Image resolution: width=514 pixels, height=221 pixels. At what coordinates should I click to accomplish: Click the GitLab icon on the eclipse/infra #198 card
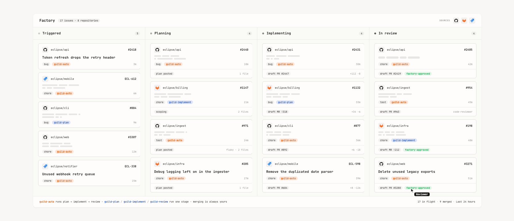[381, 126]
